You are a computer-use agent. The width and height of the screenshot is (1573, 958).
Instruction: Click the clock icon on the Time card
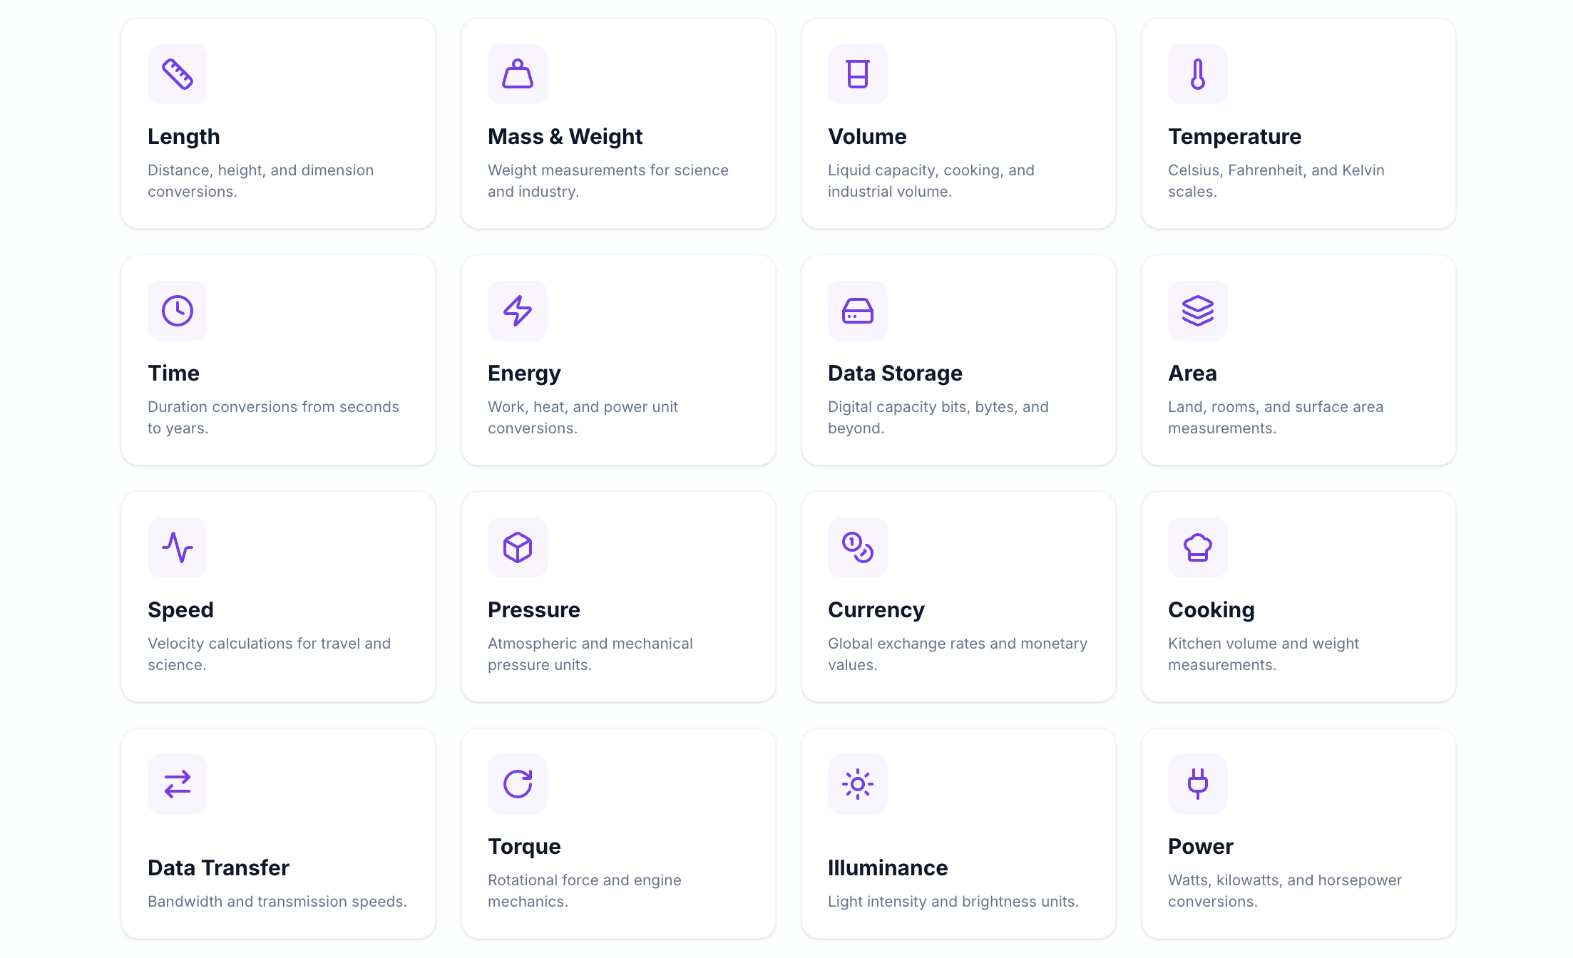pyautogui.click(x=177, y=310)
